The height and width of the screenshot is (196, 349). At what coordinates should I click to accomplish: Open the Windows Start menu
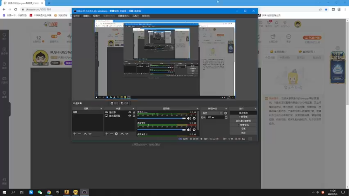click(4, 192)
